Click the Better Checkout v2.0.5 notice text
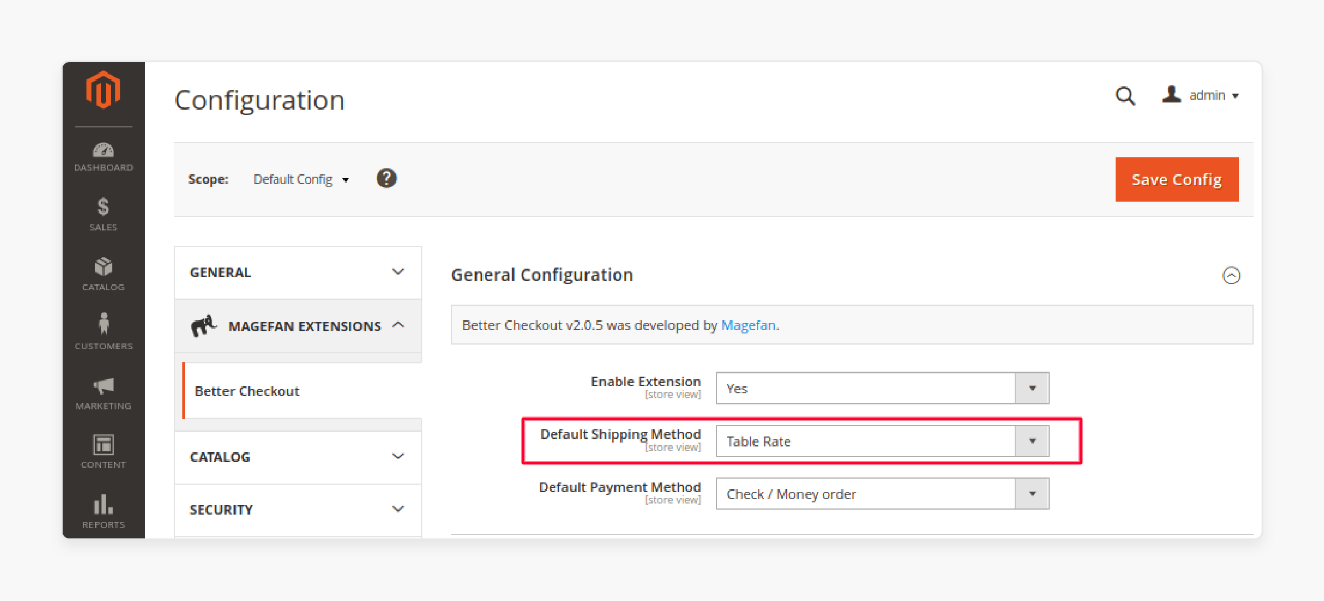 (x=621, y=325)
